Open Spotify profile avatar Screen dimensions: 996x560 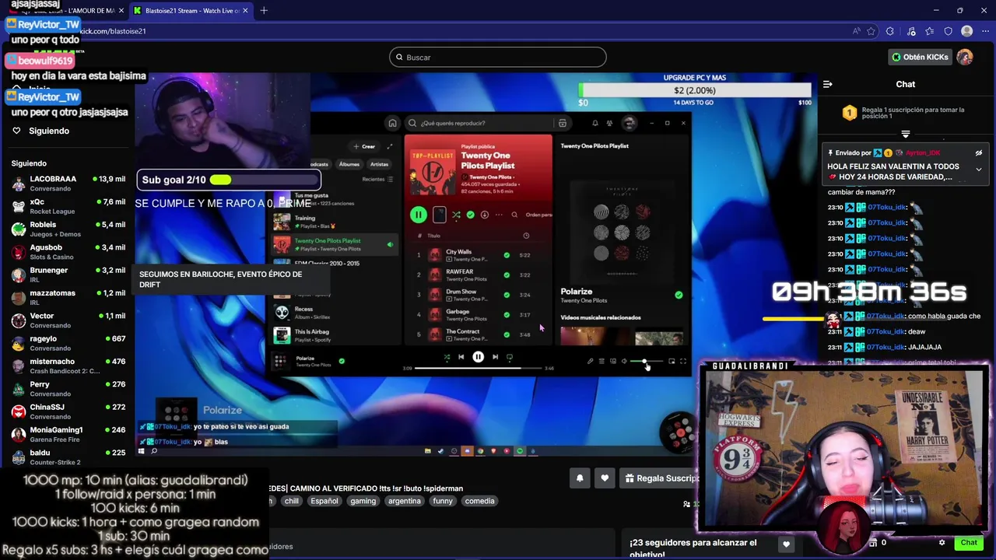pyautogui.click(x=629, y=123)
